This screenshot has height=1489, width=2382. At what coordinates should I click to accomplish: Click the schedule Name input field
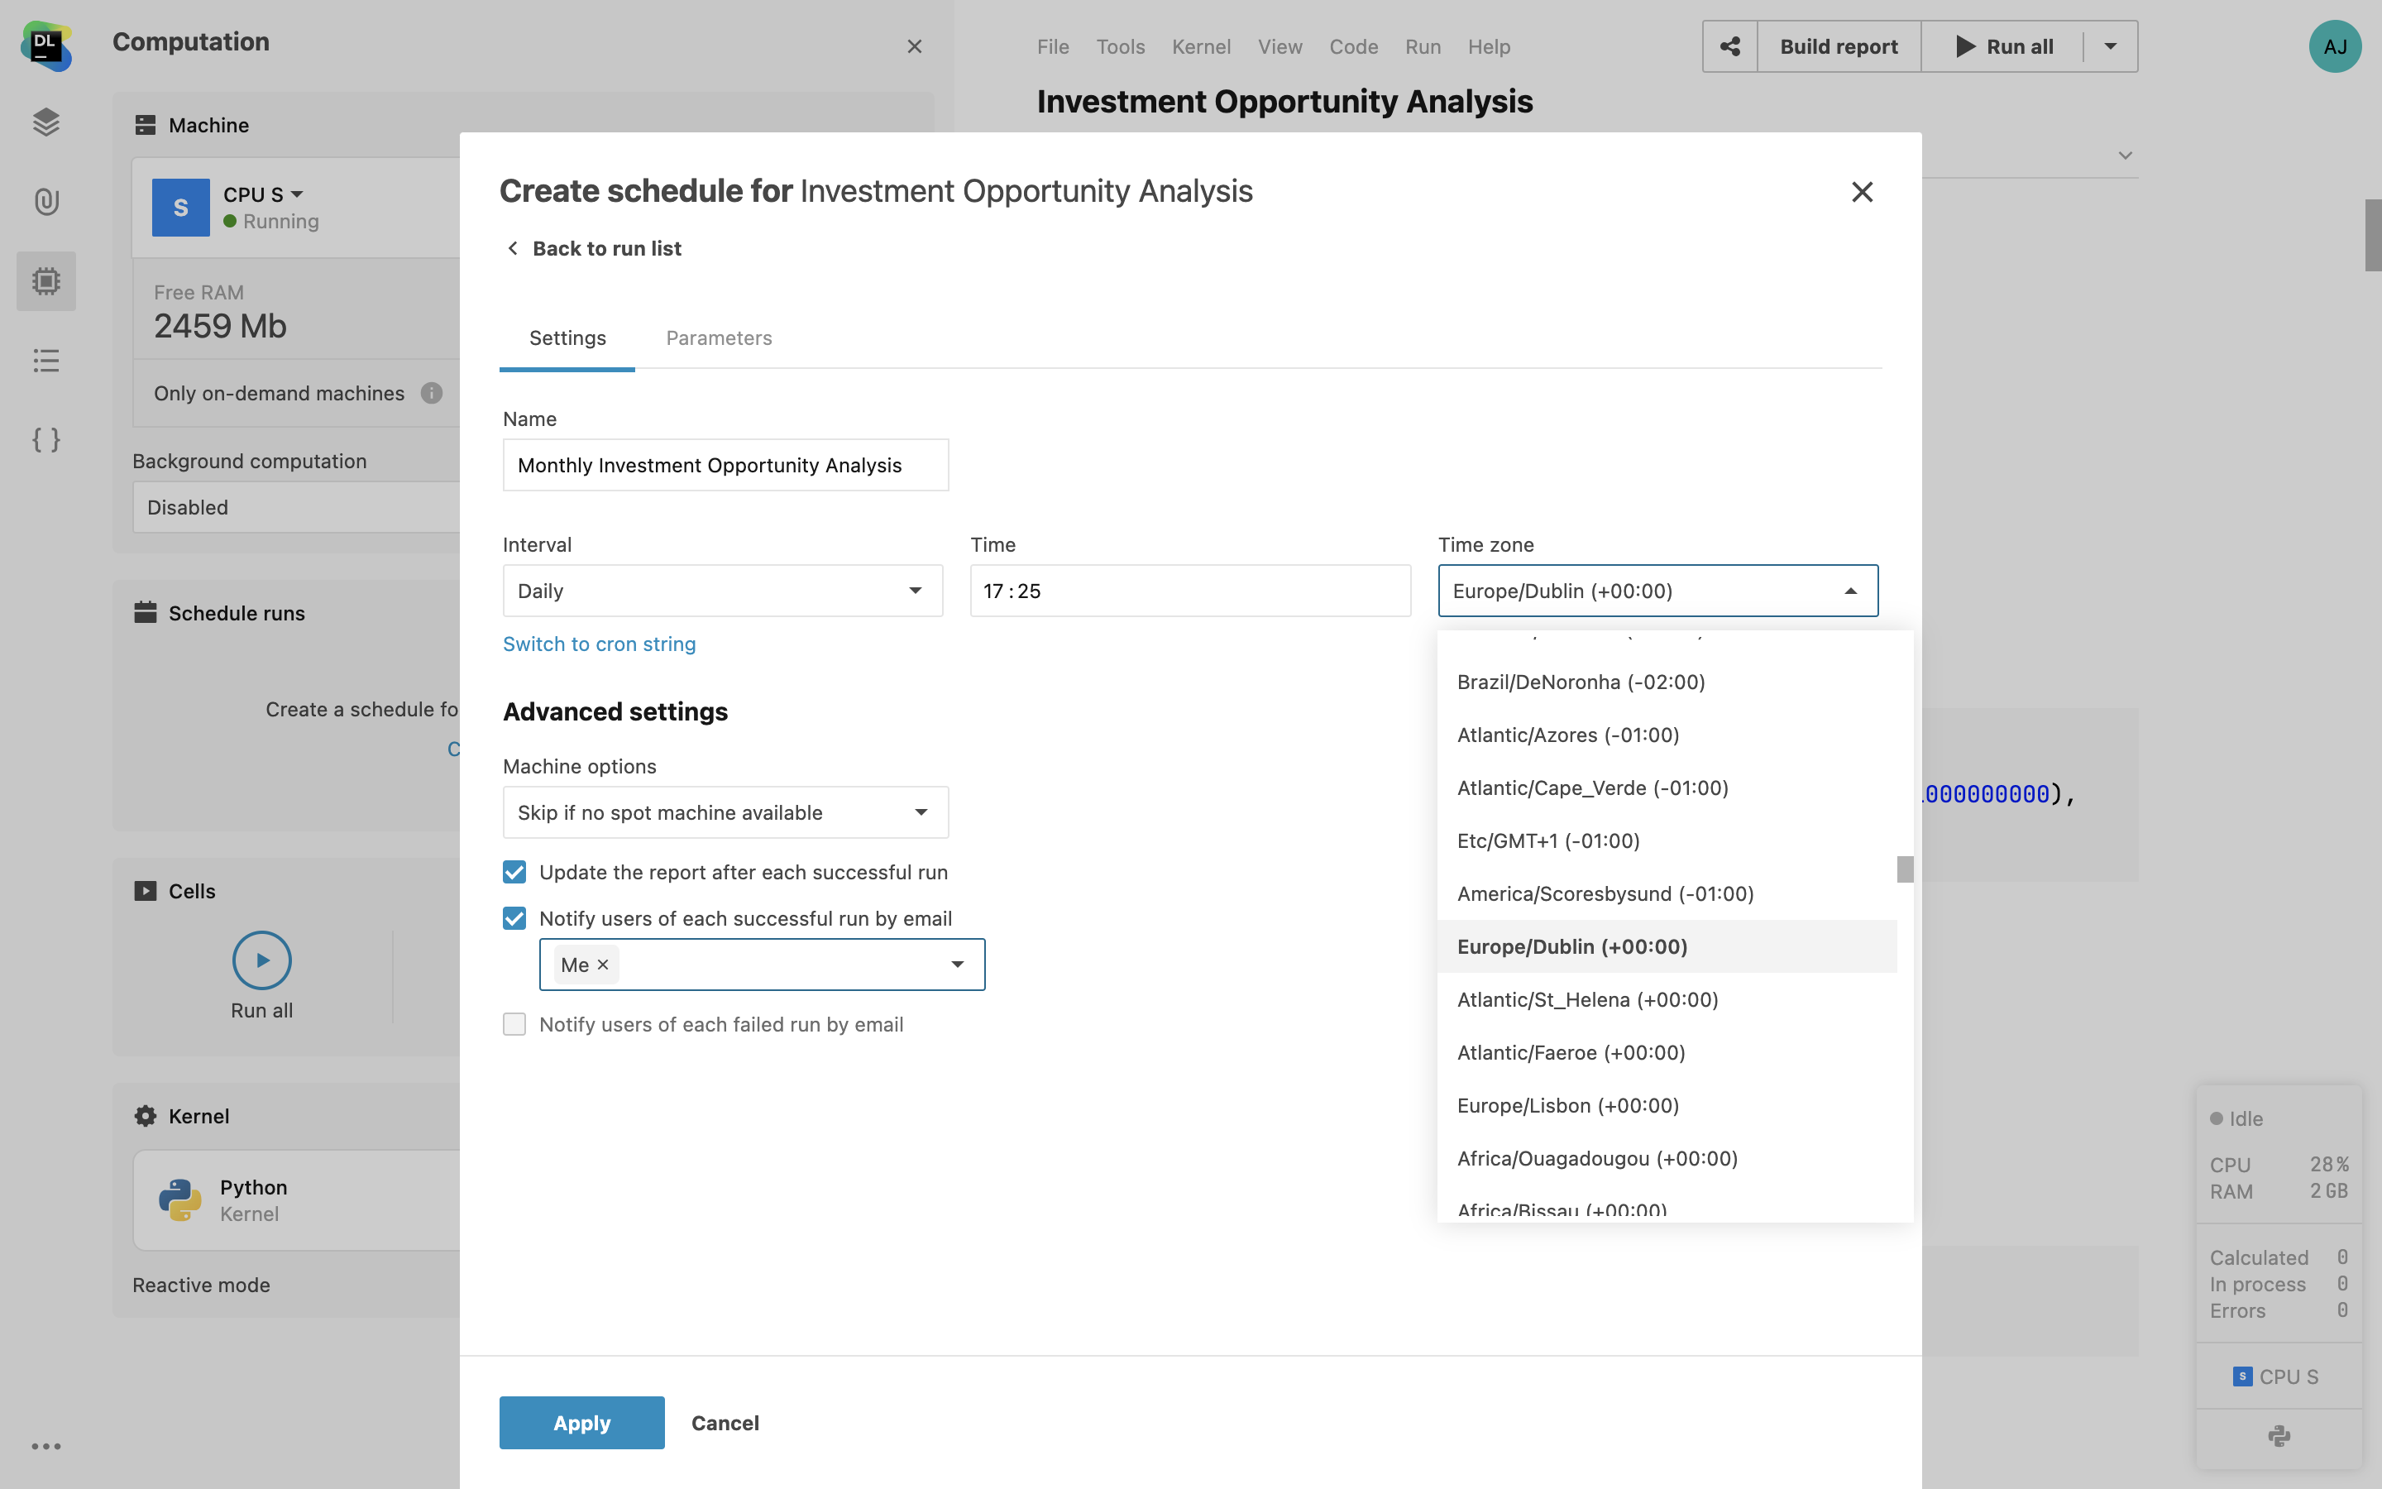pyautogui.click(x=725, y=465)
